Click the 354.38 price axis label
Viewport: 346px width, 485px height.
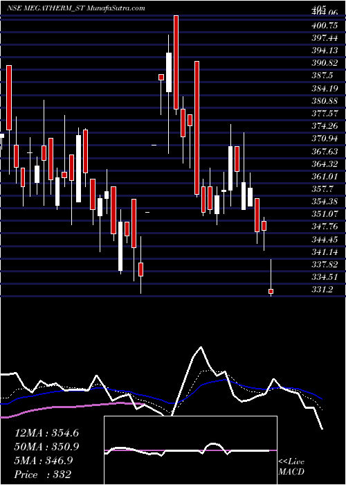tap(325, 202)
